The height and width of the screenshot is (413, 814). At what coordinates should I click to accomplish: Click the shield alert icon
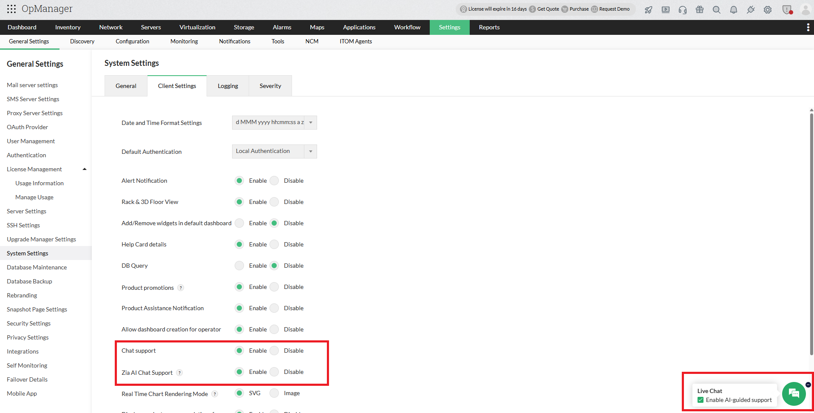pyautogui.click(x=787, y=10)
